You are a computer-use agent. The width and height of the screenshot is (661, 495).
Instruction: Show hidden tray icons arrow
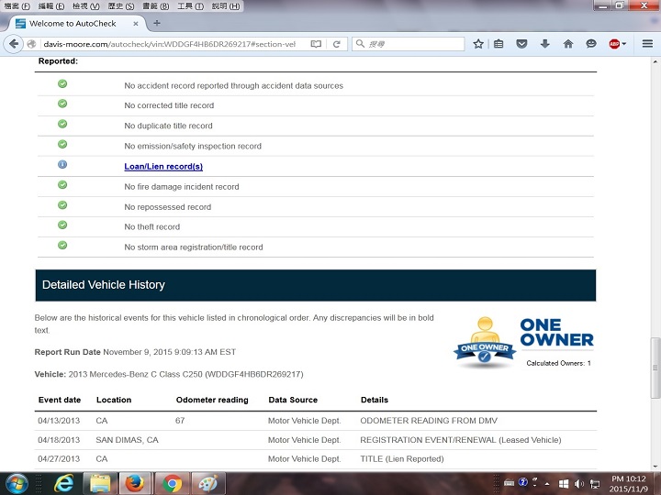547,484
